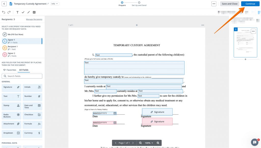This screenshot has width=261, height=148.
Task: Open page options ellipsis above document
Action: pos(203,25)
